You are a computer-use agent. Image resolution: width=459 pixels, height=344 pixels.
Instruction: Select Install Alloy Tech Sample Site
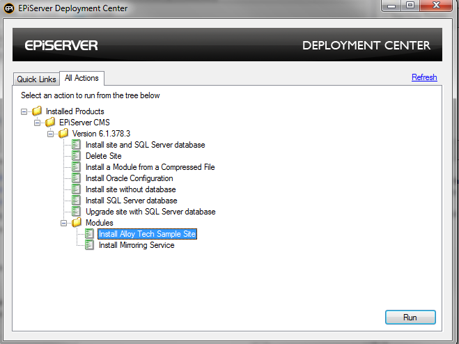147,234
